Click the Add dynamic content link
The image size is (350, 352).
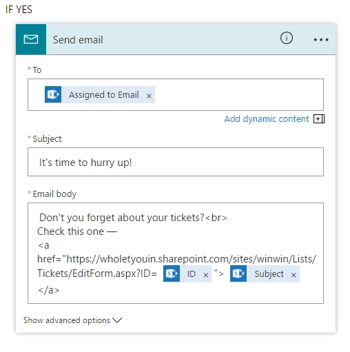tap(267, 119)
